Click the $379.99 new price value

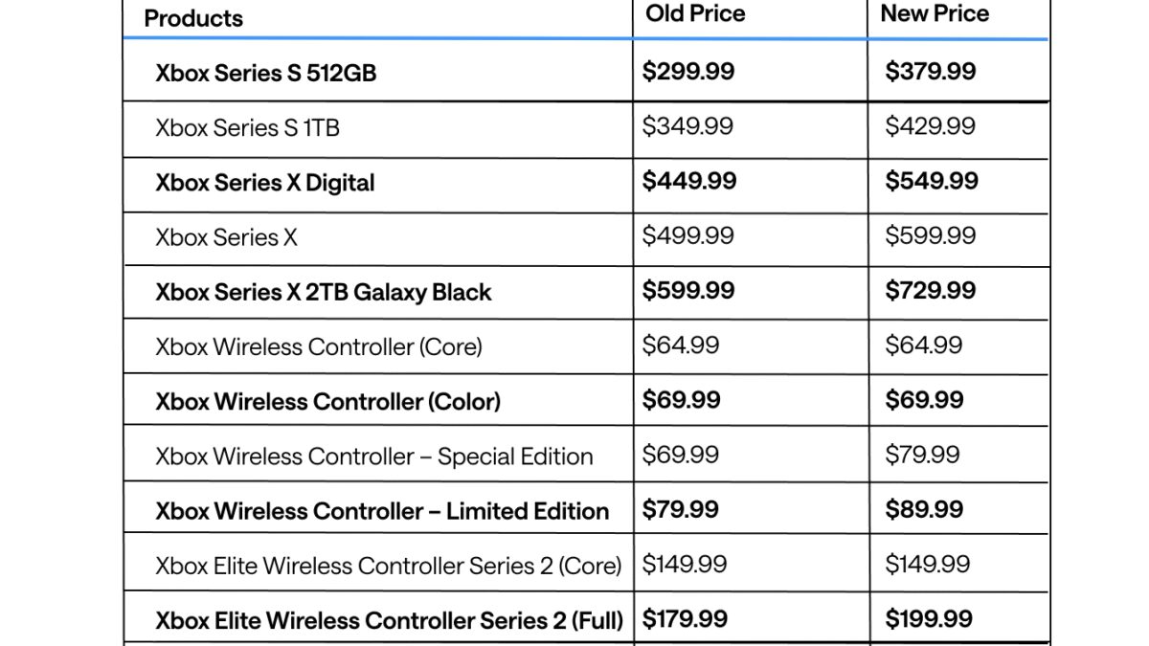tap(931, 72)
